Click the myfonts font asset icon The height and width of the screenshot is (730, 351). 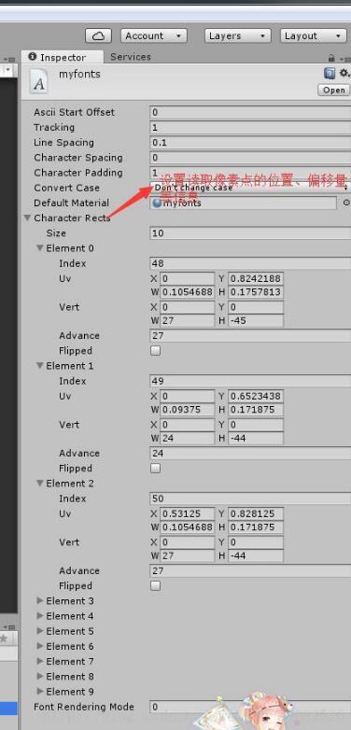39,82
